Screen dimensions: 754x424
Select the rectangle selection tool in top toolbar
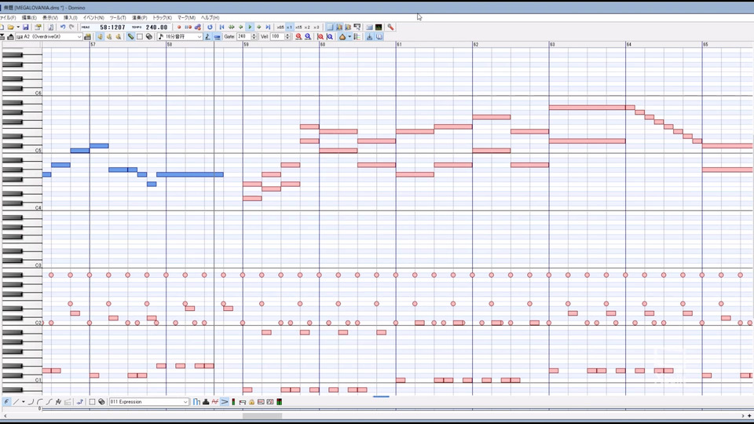140,37
